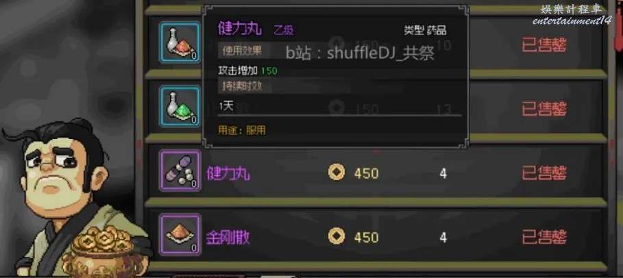623x278 pixels.
Task: Select the green powder flask item icon
Action: point(180,107)
